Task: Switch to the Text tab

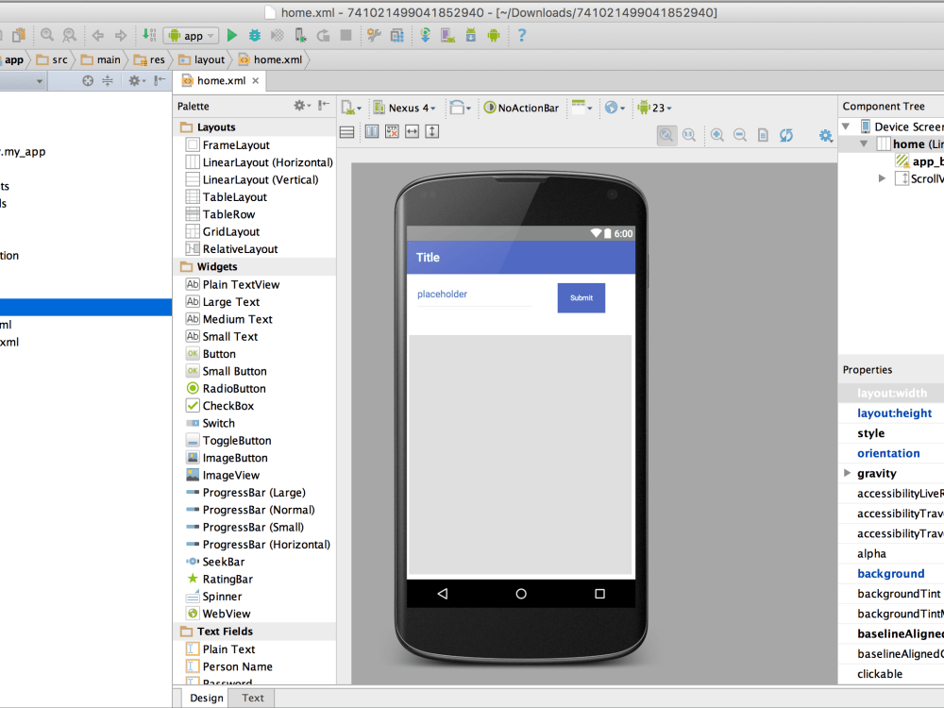Action: pos(250,698)
